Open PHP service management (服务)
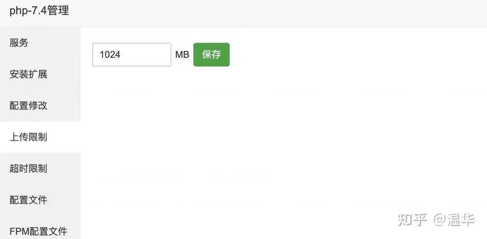This screenshot has width=487, height=239. (x=40, y=43)
